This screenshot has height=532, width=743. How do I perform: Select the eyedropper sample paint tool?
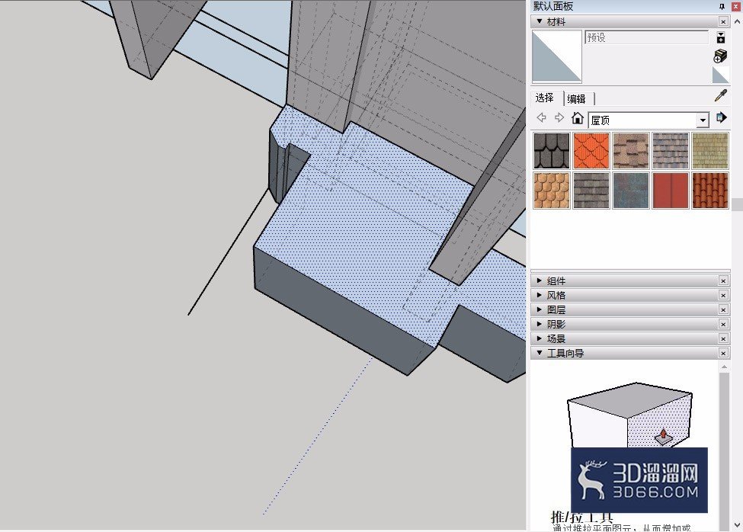[x=720, y=96]
